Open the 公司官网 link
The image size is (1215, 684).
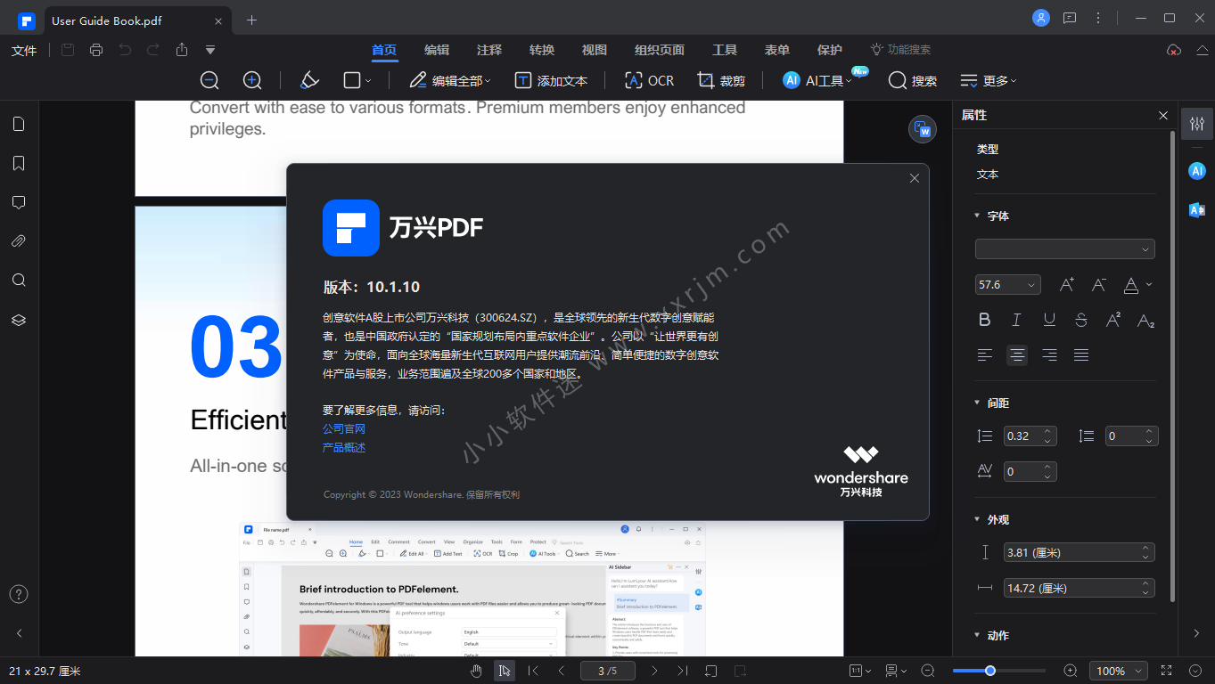point(344,428)
